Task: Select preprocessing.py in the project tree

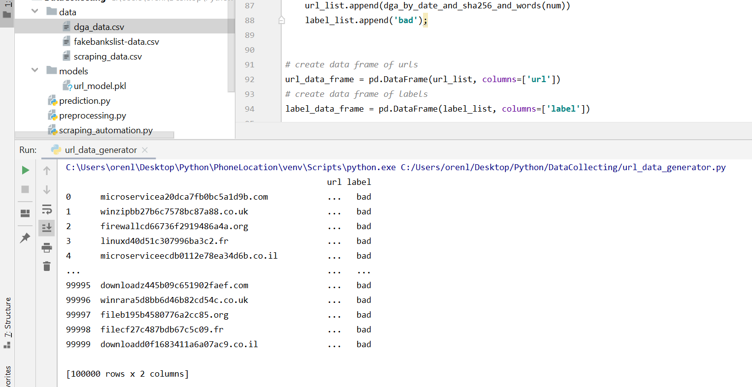Action: 93,116
